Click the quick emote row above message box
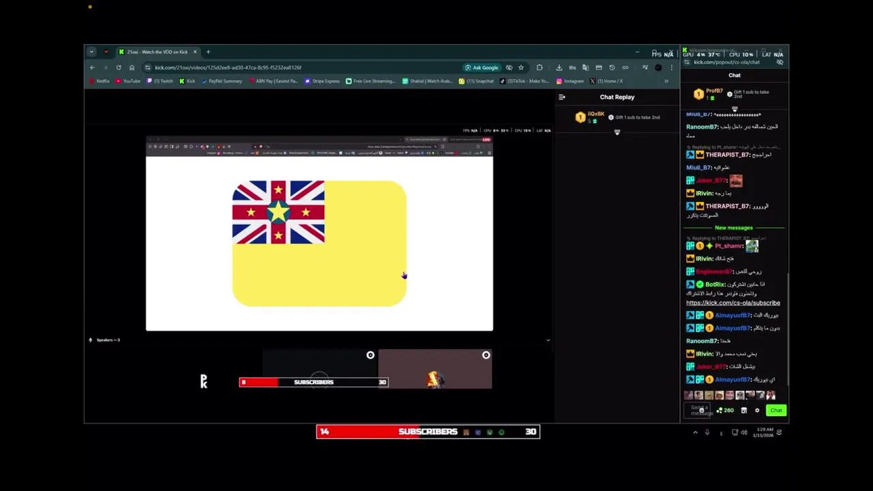 (x=730, y=396)
